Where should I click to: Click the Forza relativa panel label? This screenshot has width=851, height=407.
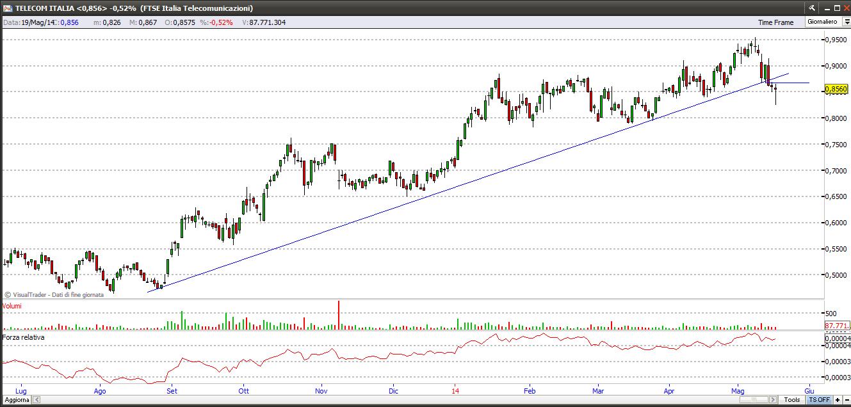(23, 337)
